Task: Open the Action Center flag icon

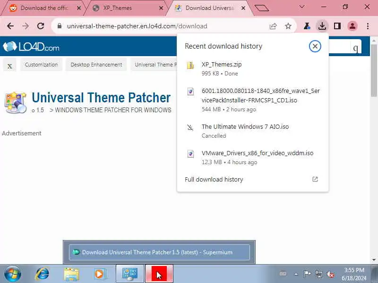Action: tap(307, 274)
